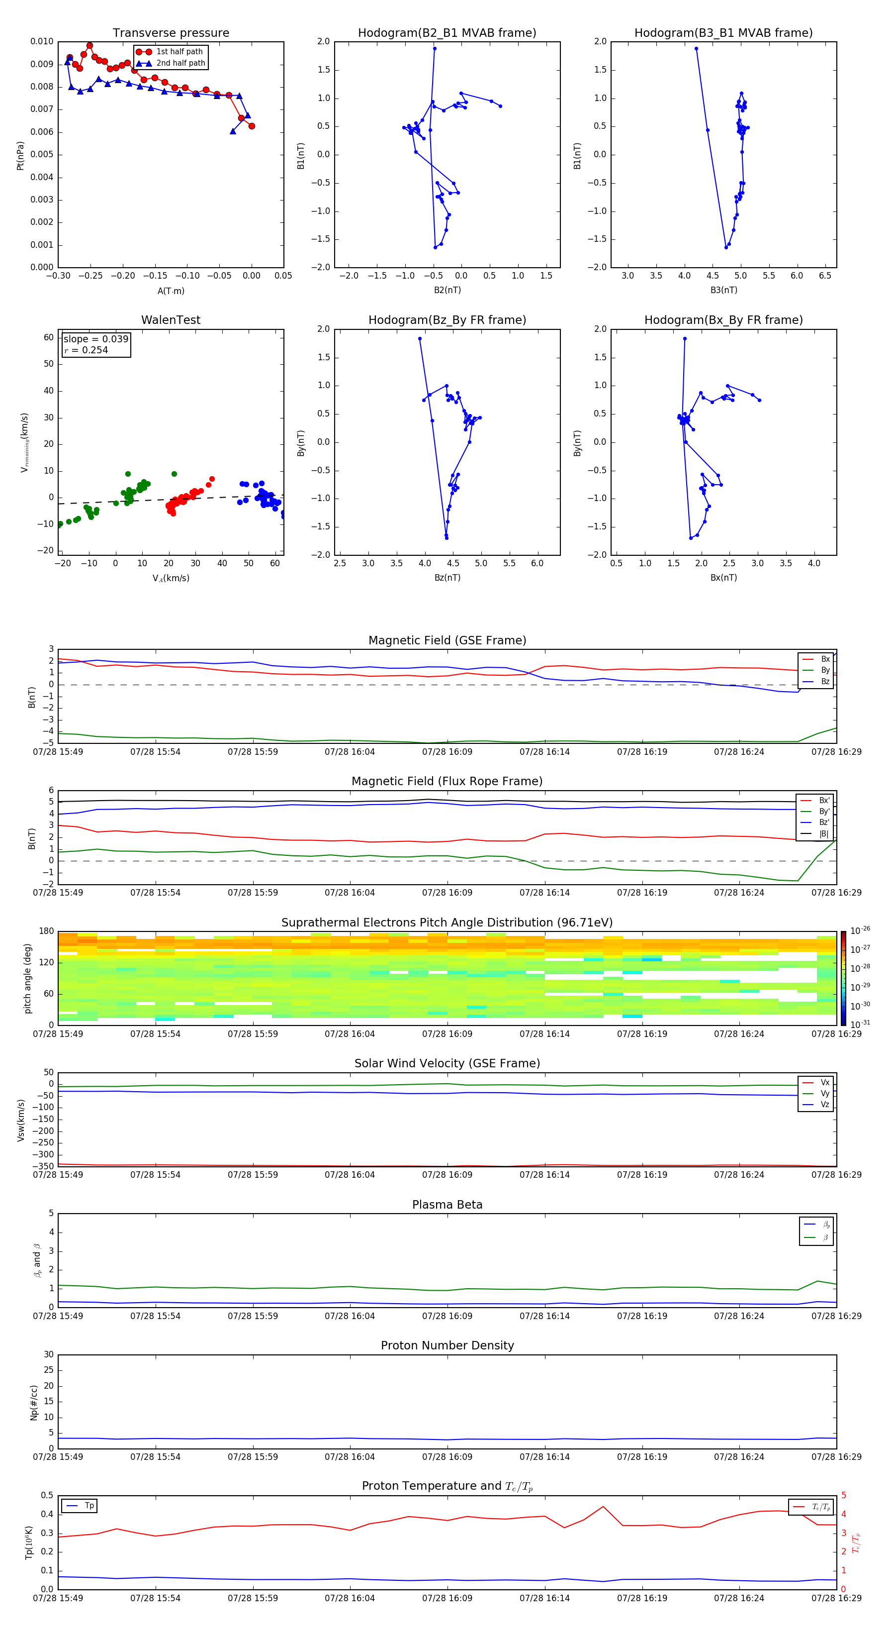
Task: Click the 'r = 0.254' annotation
Action: tap(86, 350)
